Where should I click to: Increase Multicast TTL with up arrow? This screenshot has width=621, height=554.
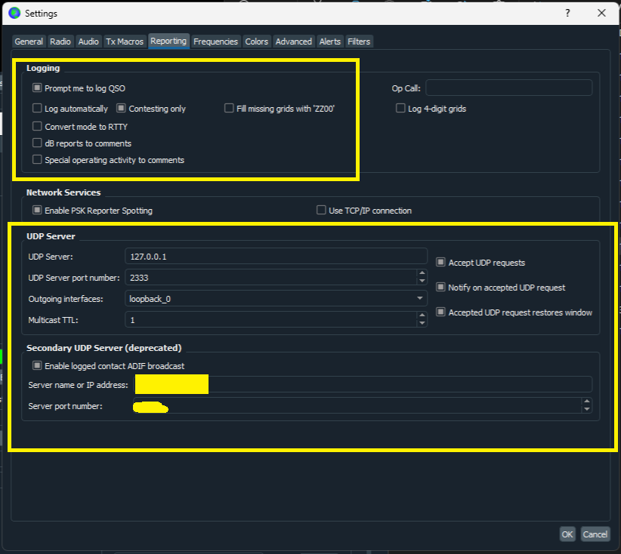[x=422, y=315]
